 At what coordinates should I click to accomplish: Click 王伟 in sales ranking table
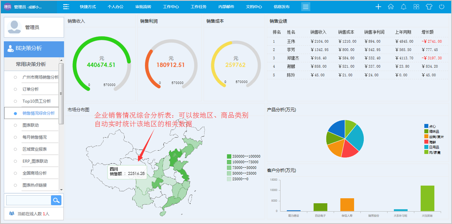pos(291,41)
